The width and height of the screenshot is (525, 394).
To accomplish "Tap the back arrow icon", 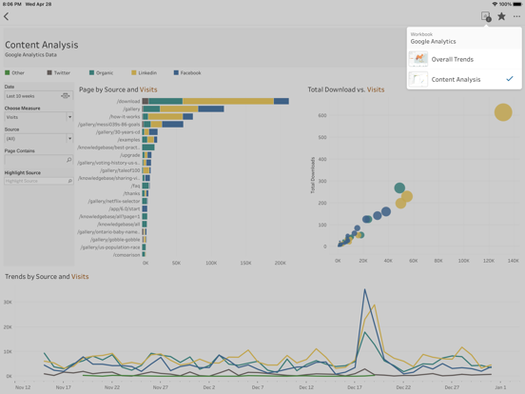I will click(6, 16).
